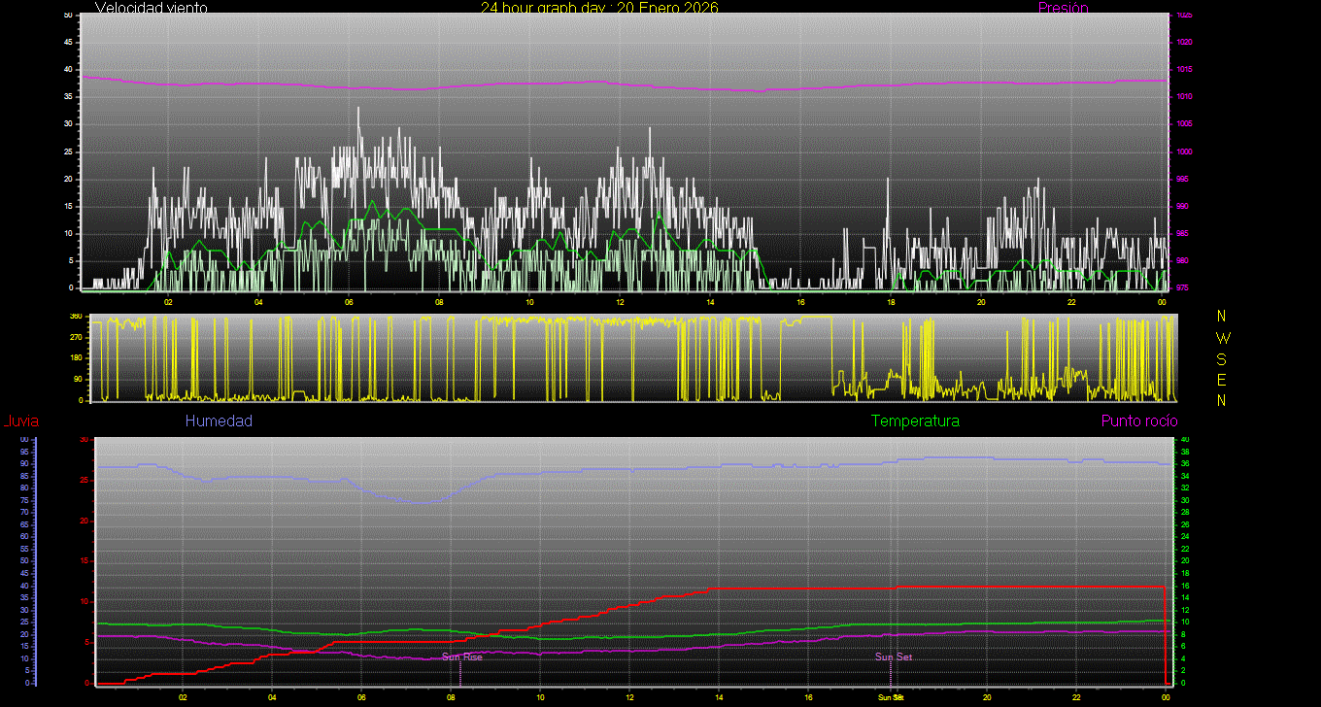Click the 20 hour tick on bottom graph axis
Viewport: 1321px width, 707px height.
(x=987, y=697)
